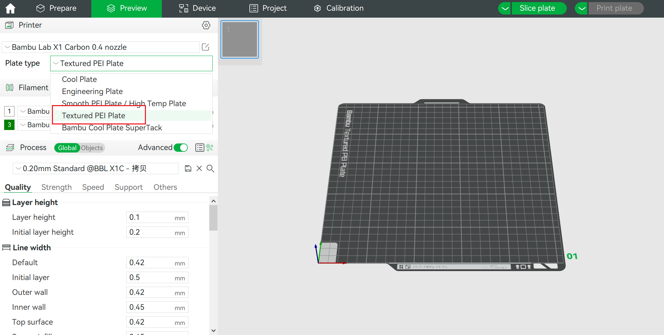
Task: Open the printer selection dropdown
Action: coord(101,47)
